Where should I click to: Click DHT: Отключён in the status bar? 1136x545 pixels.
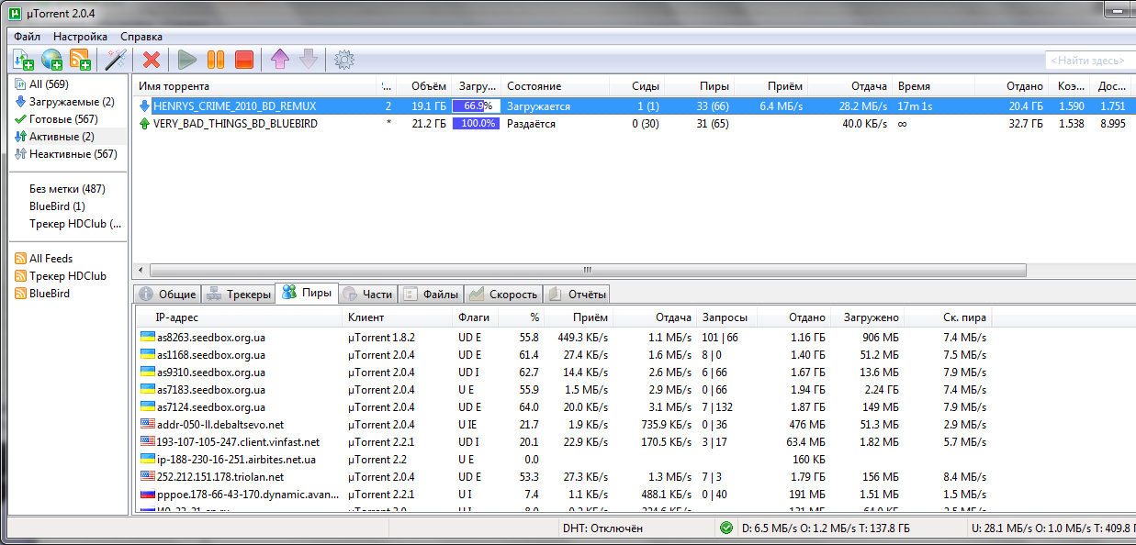click(x=602, y=528)
